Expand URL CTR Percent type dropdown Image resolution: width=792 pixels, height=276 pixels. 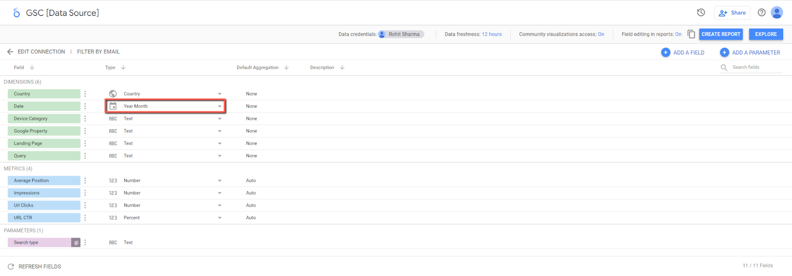220,218
